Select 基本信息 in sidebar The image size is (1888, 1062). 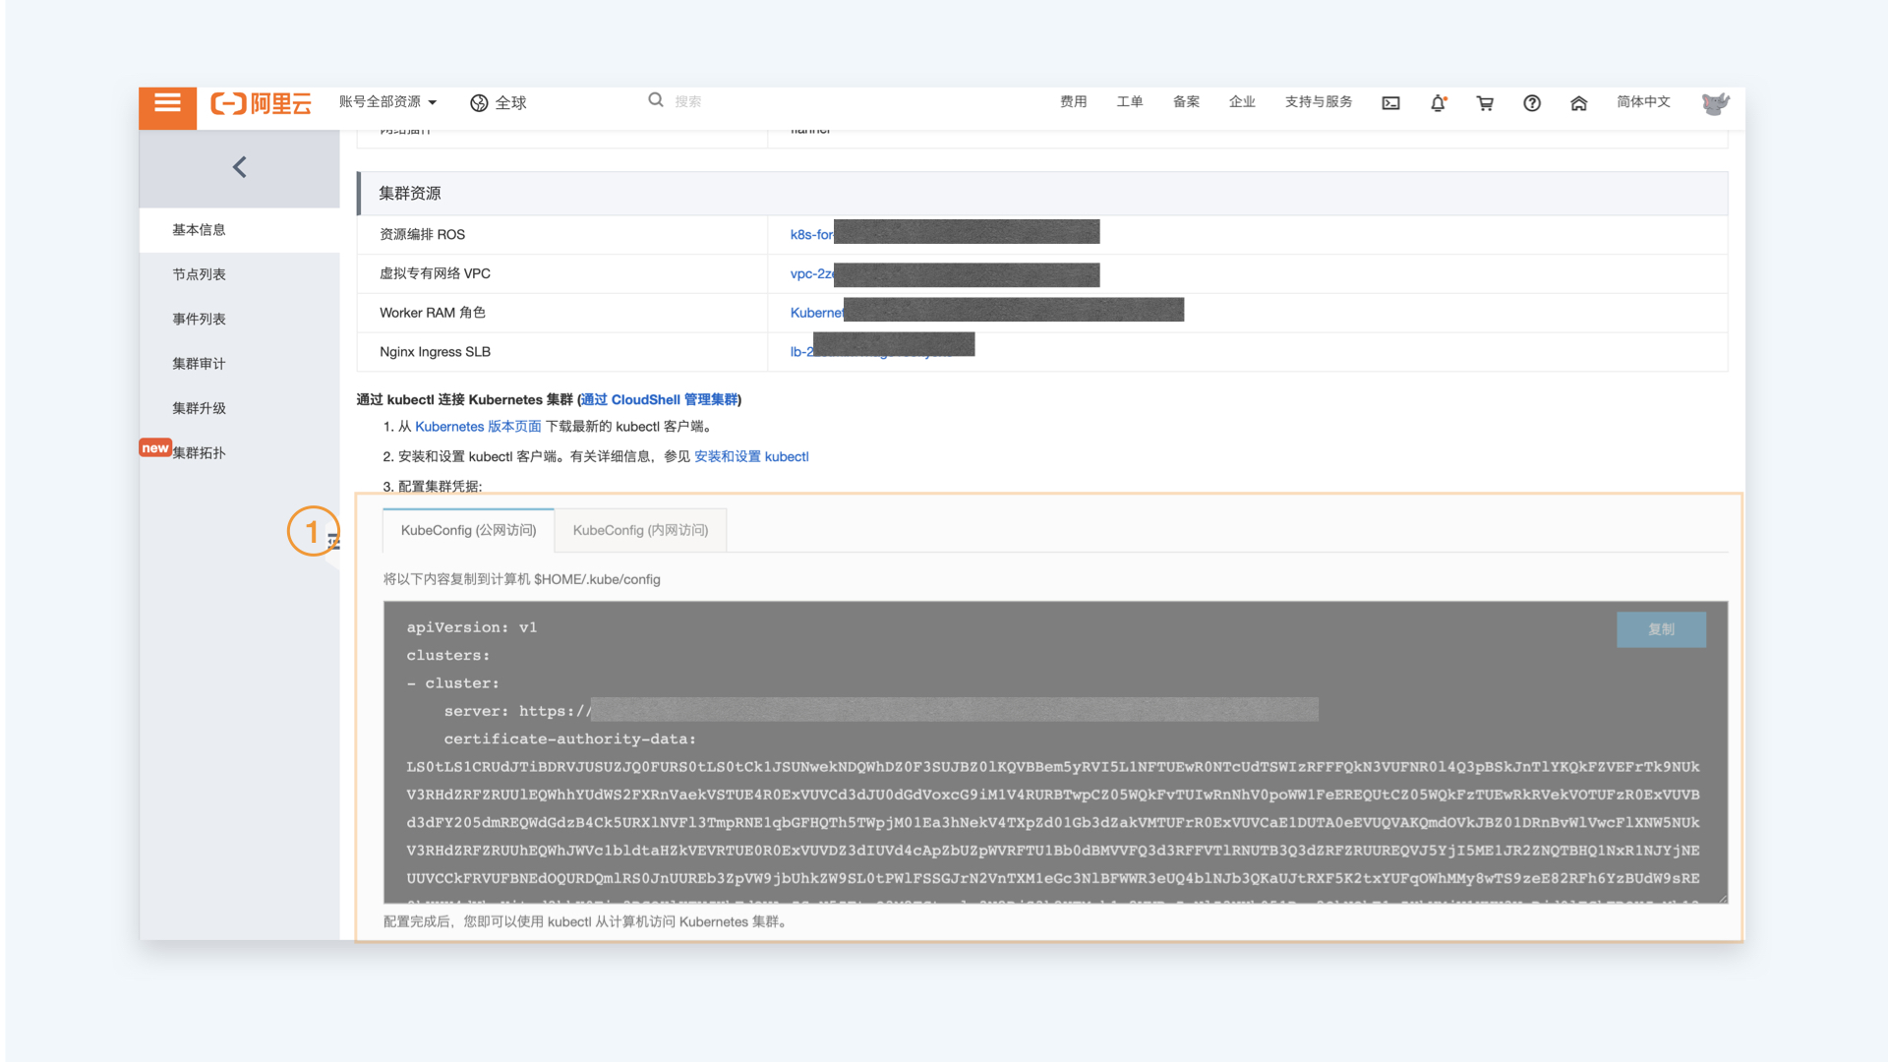coord(239,230)
